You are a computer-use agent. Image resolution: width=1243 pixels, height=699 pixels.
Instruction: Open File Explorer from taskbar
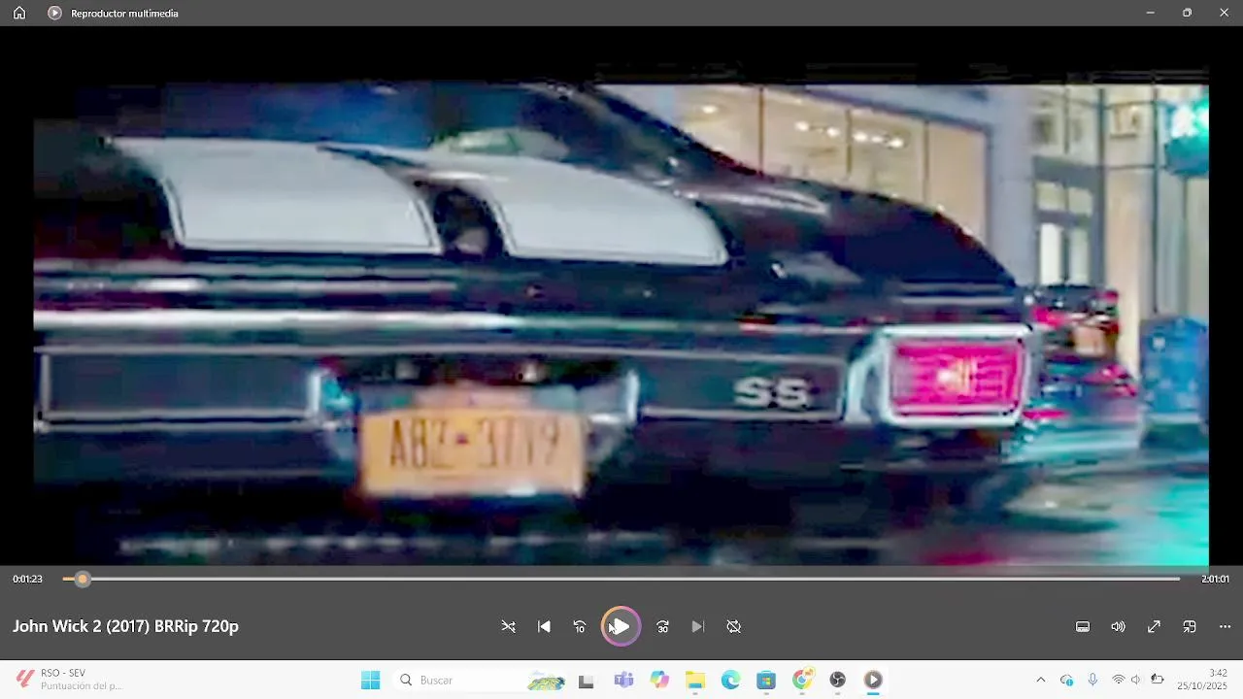click(695, 680)
